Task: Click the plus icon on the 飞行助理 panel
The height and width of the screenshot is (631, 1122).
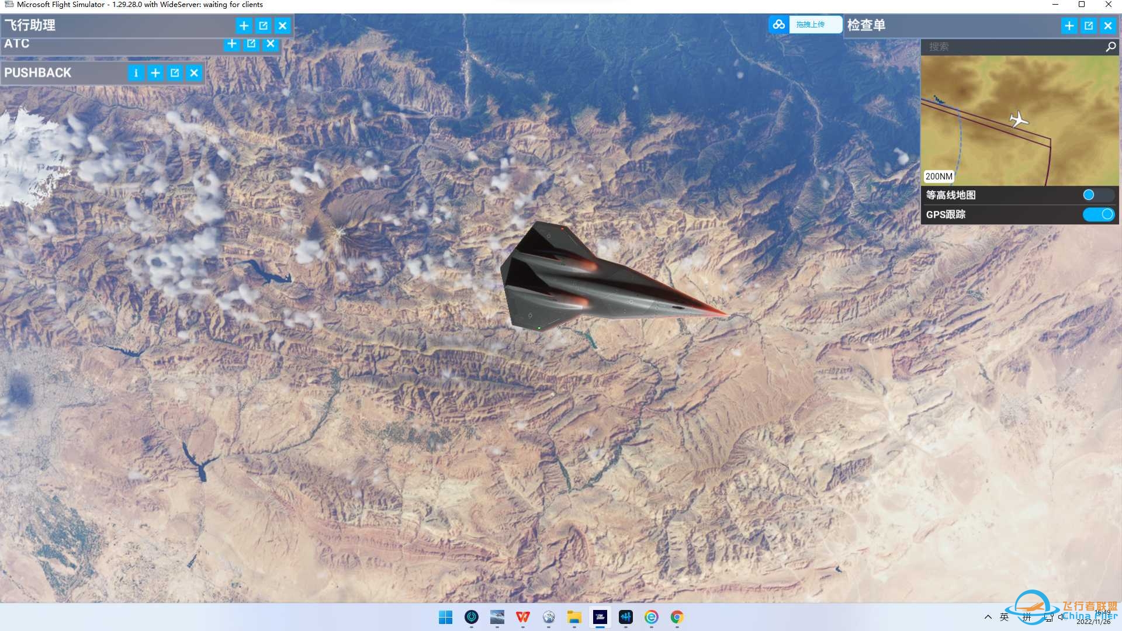Action: (244, 26)
